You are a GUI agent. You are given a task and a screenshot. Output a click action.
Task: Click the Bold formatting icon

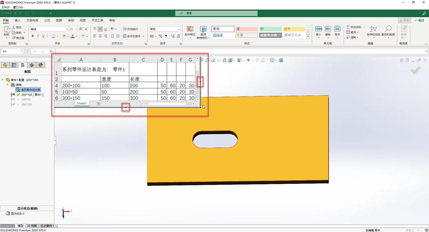coord(32,36)
